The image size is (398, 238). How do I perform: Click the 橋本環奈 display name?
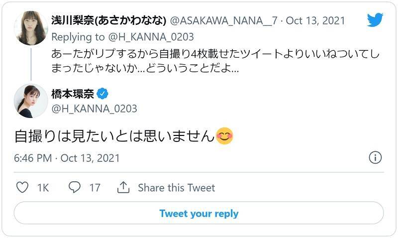(x=73, y=94)
